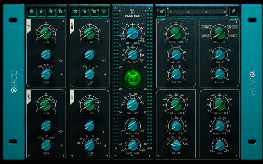The image size is (263, 164).
Task: Click the green LF GAIN knob
Action: click(x=46, y=33)
